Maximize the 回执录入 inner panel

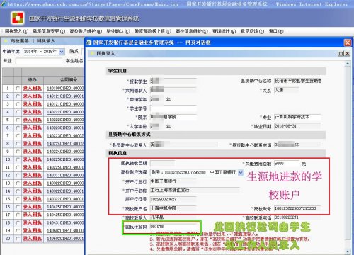click(341, 53)
